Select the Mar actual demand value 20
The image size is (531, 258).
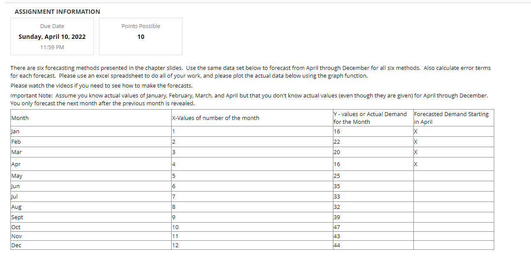(337, 152)
